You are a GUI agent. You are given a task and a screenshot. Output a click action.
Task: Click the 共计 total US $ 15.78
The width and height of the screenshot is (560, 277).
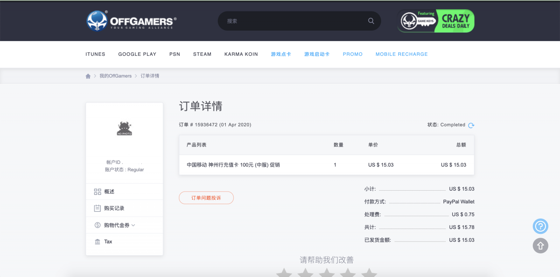462,227
